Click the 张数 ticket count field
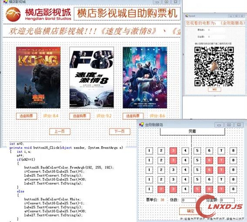 point(189,200)
